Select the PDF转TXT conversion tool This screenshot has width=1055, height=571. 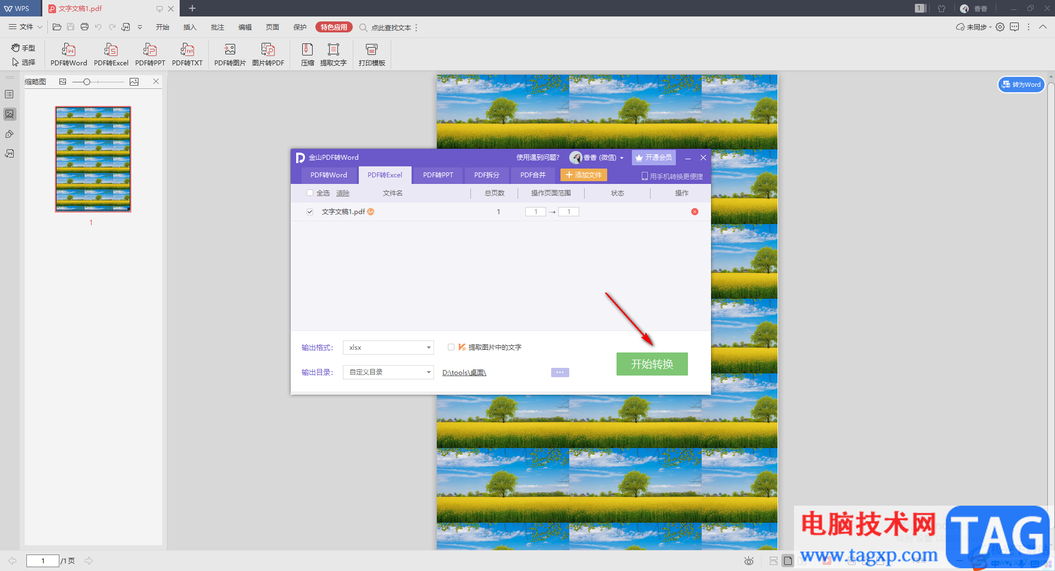click(187, 55)
